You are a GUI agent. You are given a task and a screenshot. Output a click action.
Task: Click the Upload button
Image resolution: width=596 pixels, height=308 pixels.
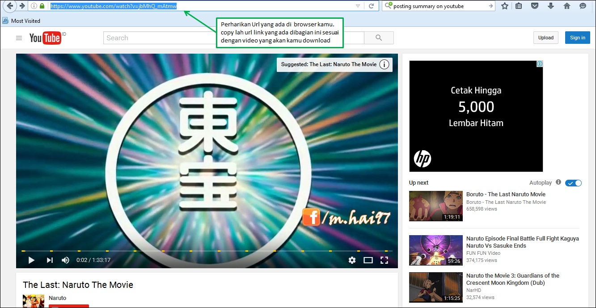tap(545, 38)
